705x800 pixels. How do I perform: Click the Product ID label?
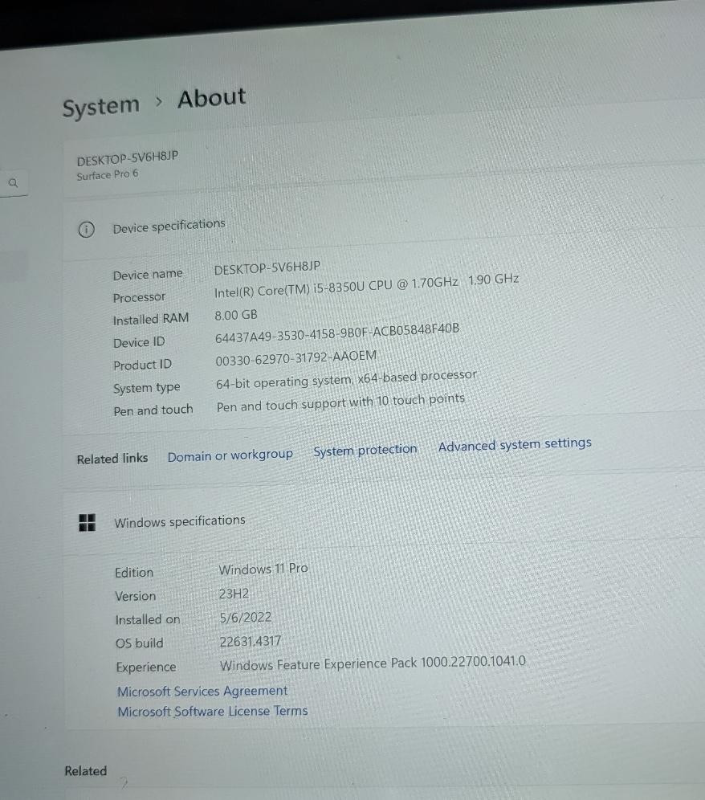pyautogui.click(x=142, y=365)
